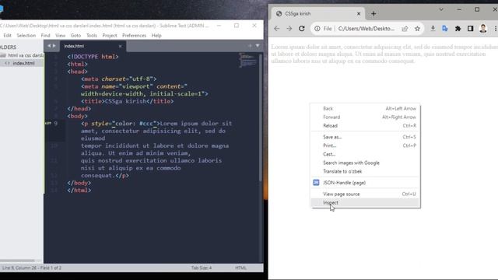The height and width of the screenshot is (280, 498).
Task: Open the Preferences menu
Action: [x=134, y=36]
